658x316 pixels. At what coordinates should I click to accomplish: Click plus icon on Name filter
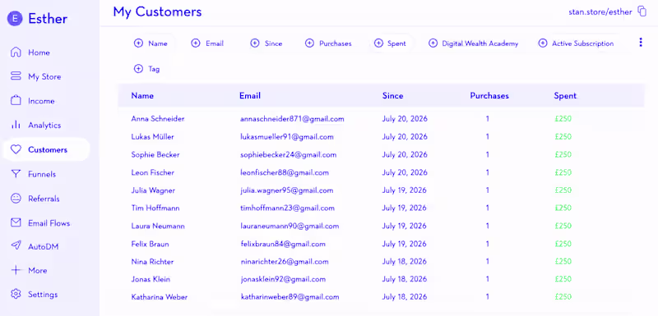[138, 44]
